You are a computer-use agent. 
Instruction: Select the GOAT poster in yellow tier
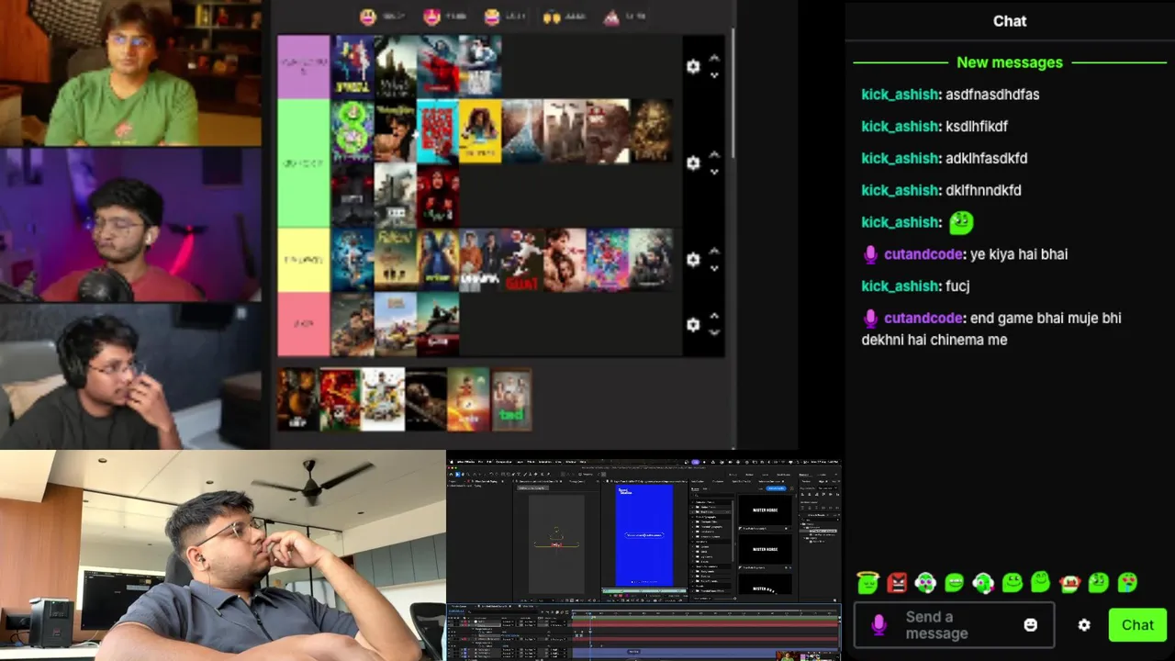point(523,261)
